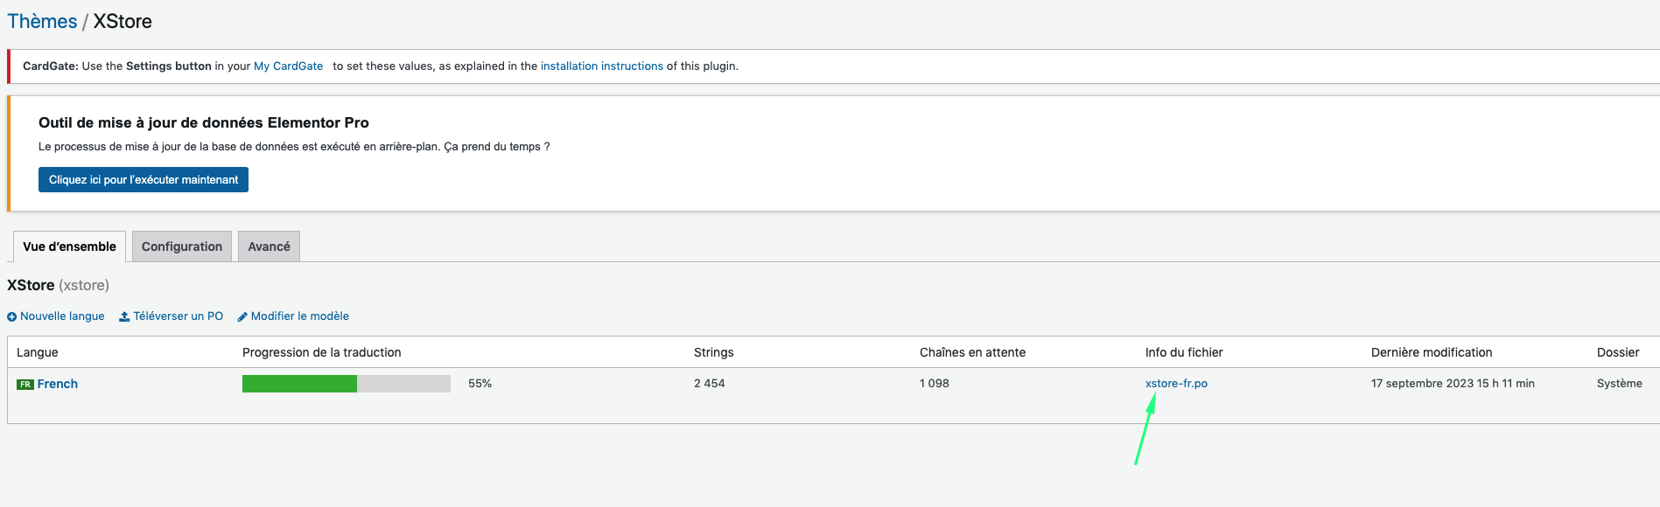Click the pencil icon beside Modifier le modèle
This screenshot has width=1660, height=507.
point(242,316)
